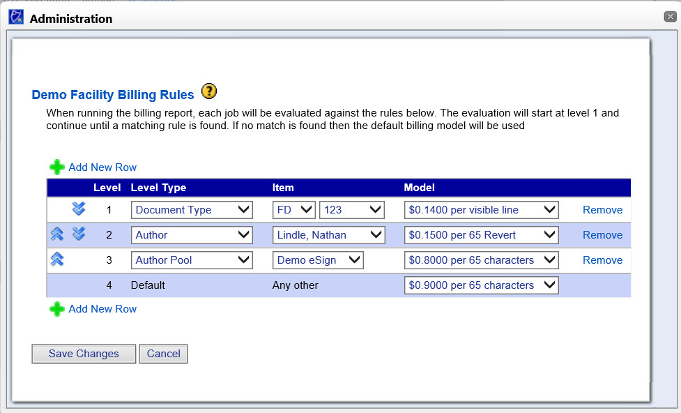
Task: Open the $0.1400 per visible line model dropdown
Action: coord(481,210)
